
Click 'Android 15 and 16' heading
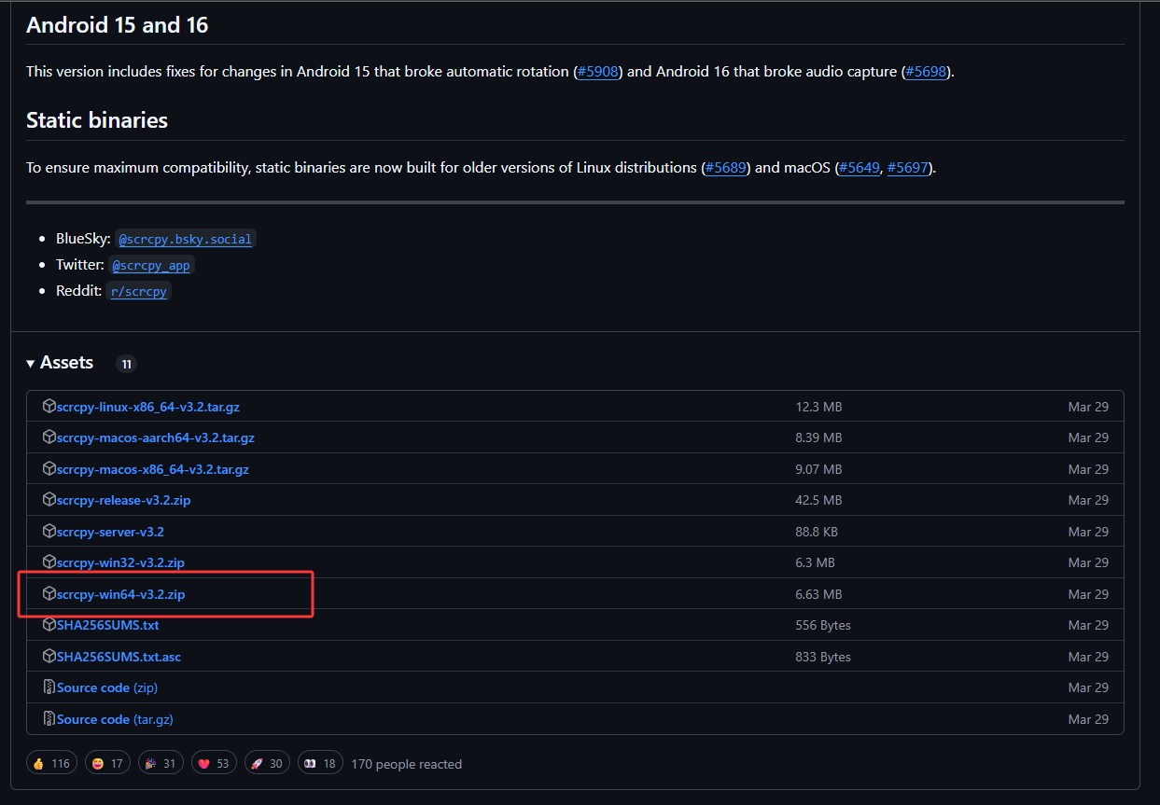tap(118, 25)
